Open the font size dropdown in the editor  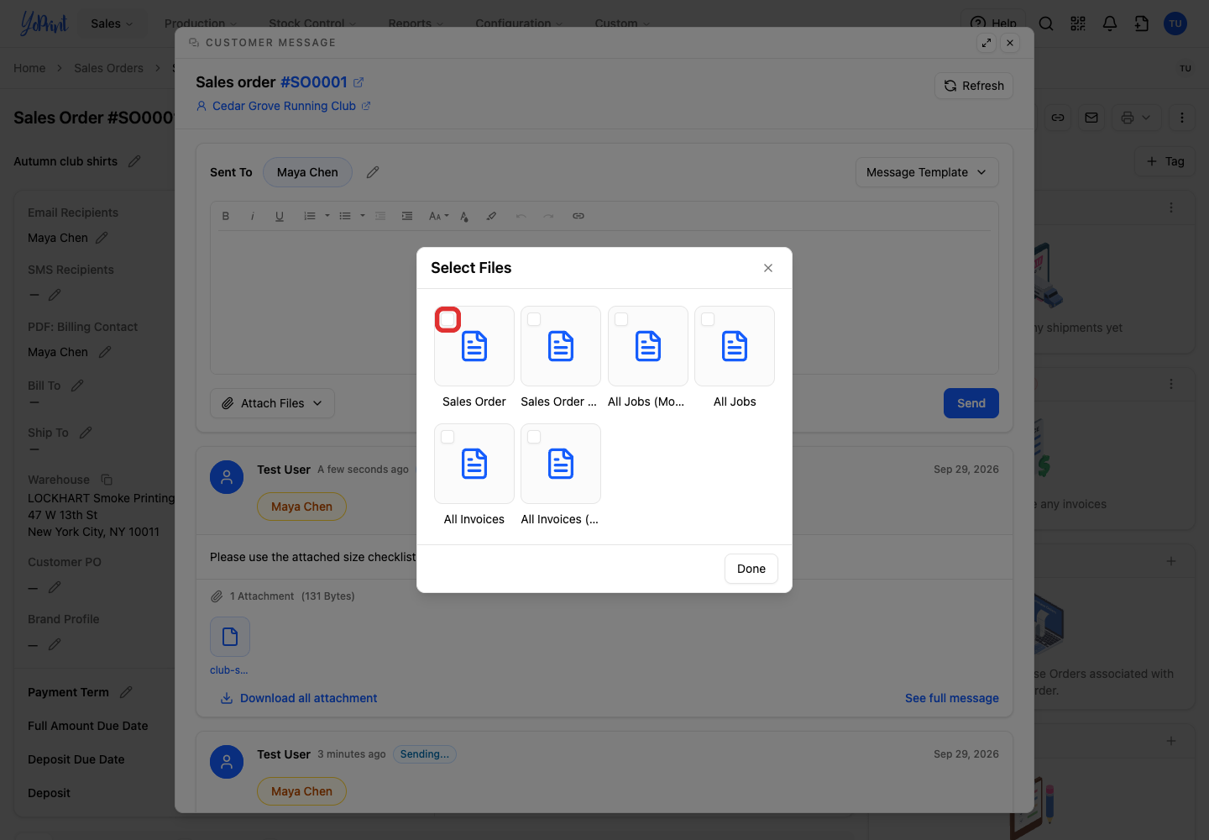click(438, 216)
